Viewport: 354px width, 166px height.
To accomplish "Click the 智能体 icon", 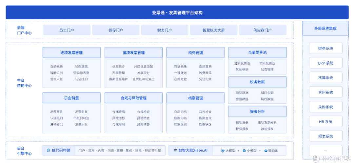I will (x=266, y=151).
